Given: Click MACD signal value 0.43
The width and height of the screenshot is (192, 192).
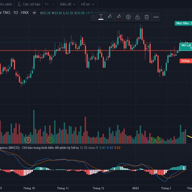Looking at the screenshot, I should pyautogui.click(x=110, y=148).
